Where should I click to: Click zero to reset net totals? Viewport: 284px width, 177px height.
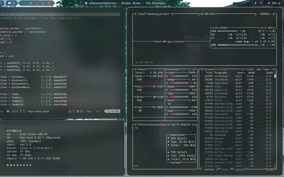coord(169,124)
